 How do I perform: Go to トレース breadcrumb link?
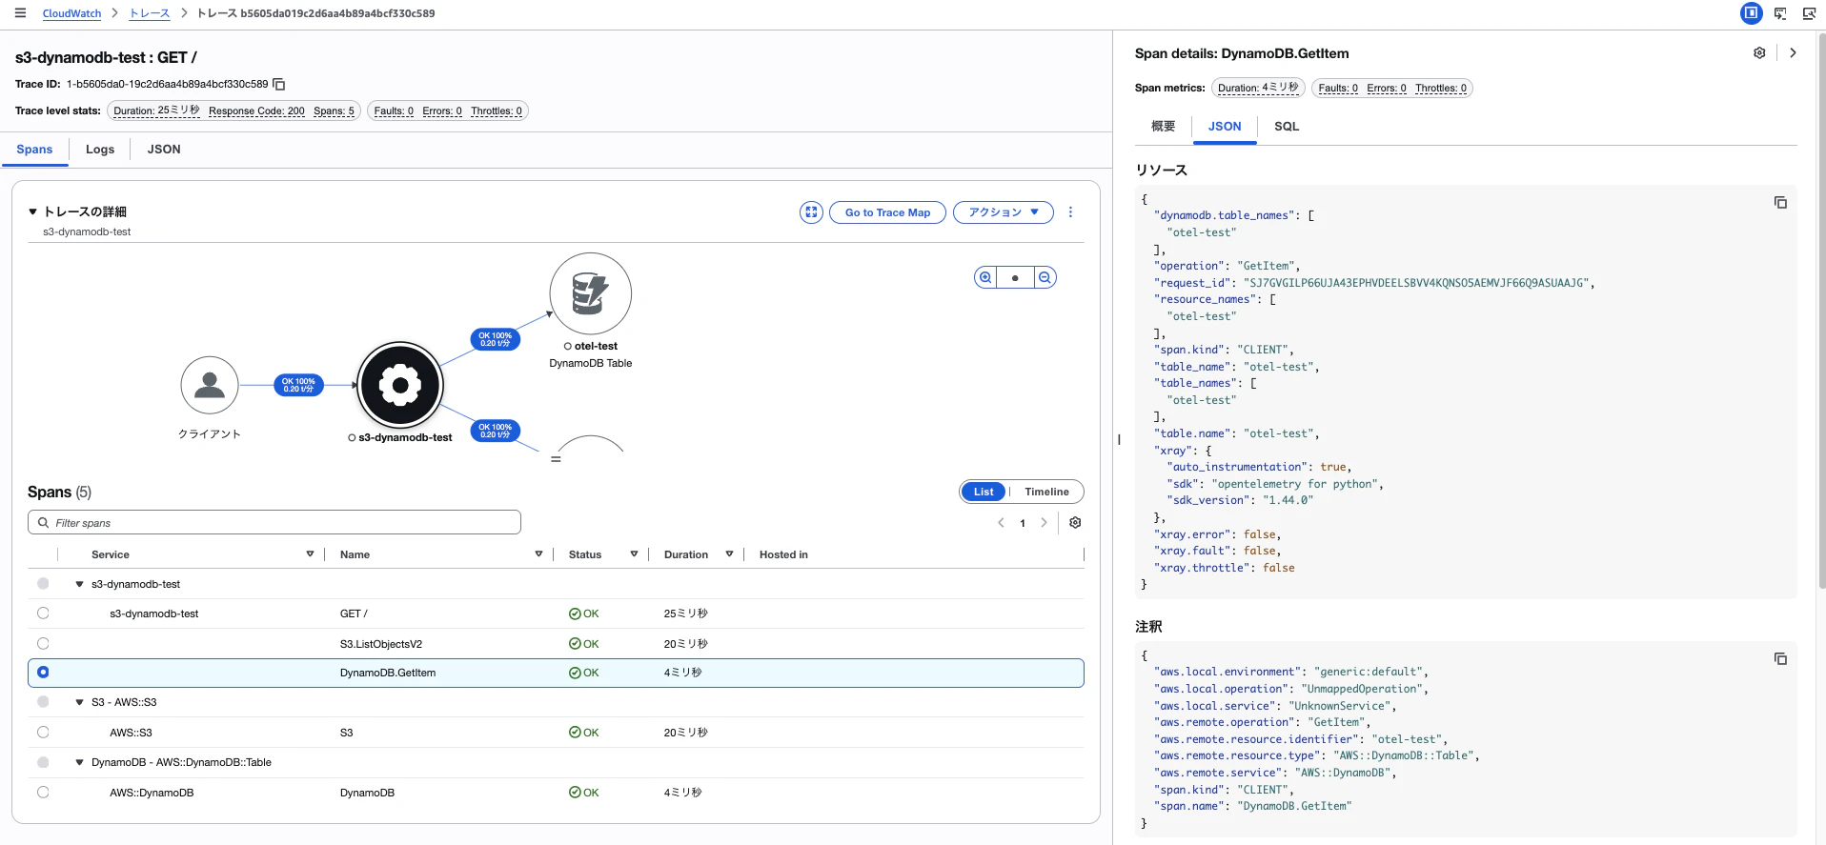(x=150, y=13)
